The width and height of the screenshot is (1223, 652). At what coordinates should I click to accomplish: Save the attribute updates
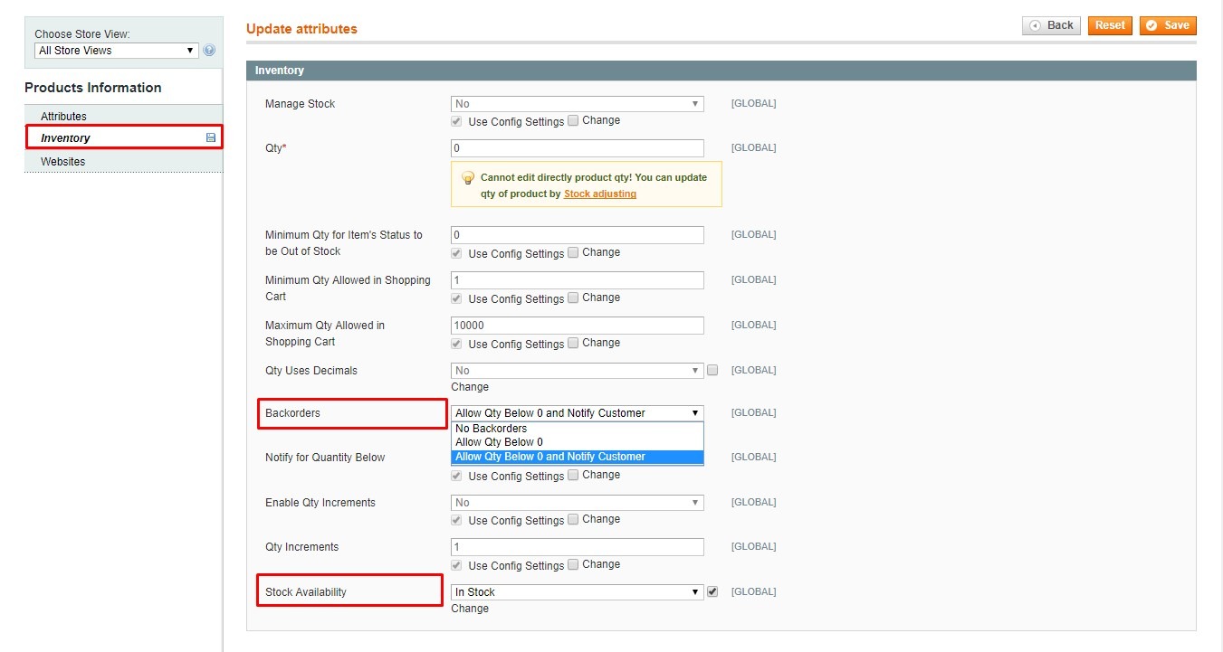click(1168, 25)
